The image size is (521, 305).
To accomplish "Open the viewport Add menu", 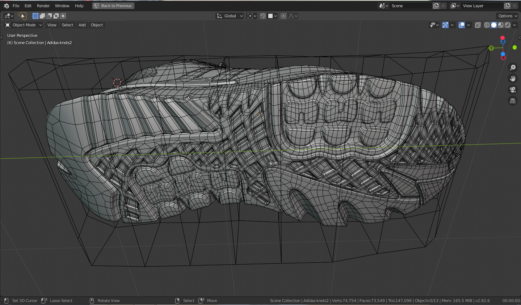I will (x=82, y=25).
